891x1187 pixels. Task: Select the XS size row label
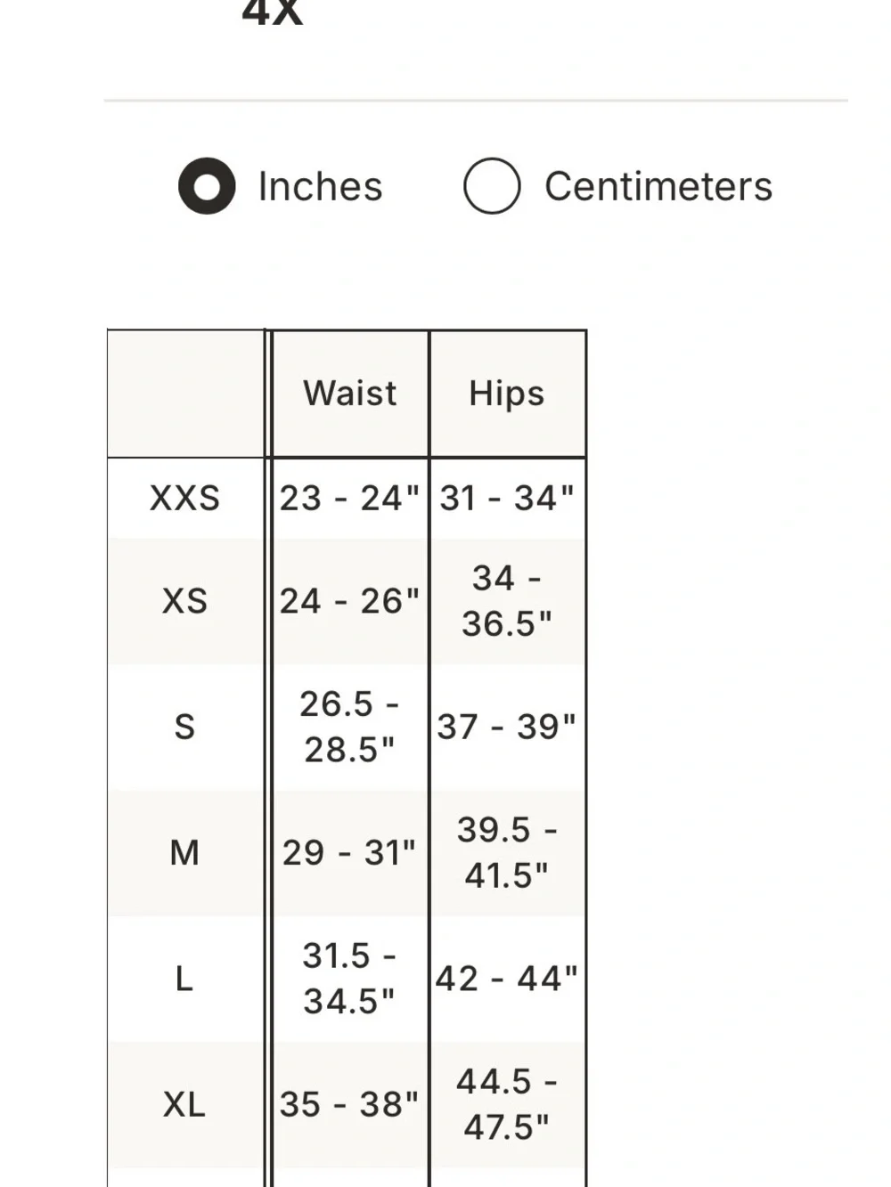tap(185, 601)
